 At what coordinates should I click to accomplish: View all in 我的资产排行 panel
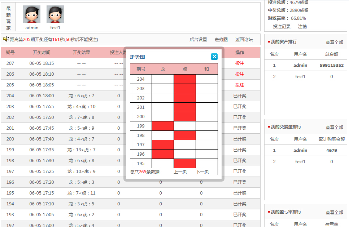coord(334,43)
